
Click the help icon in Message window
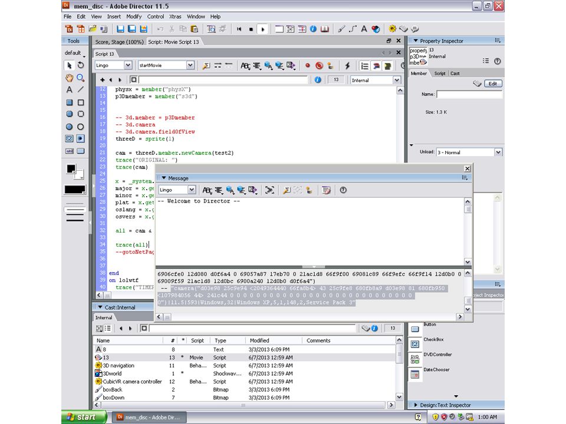click(343, 190)
